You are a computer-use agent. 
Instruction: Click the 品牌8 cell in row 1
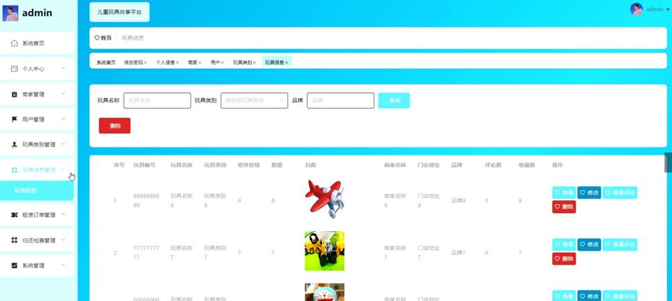tap(458, 200)
